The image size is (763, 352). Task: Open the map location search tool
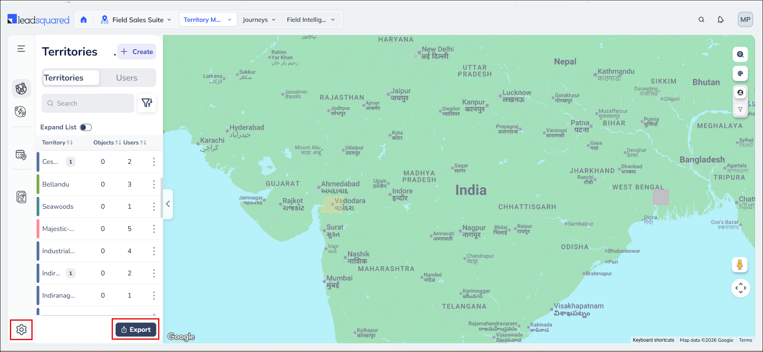click(x=740, y=54)
